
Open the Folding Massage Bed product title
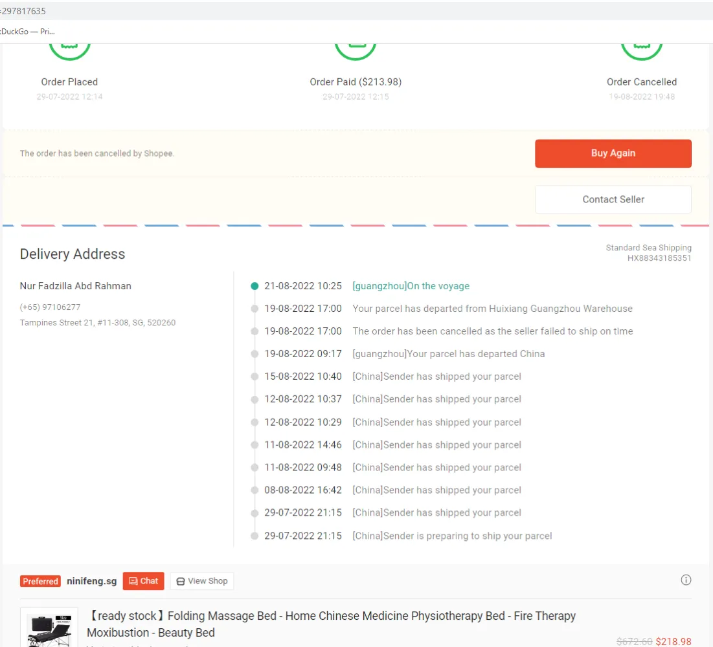[331, 624]
